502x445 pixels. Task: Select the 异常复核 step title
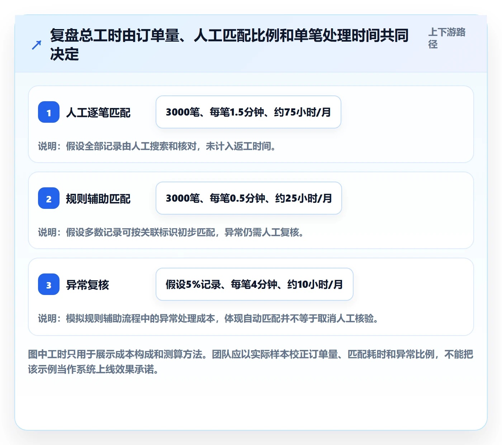[x=87, y=285]
